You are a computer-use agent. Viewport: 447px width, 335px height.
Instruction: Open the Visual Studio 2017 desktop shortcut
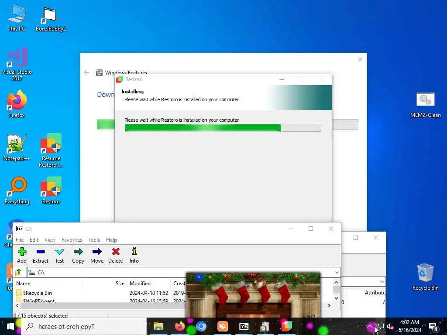click(x=17, y=65)
